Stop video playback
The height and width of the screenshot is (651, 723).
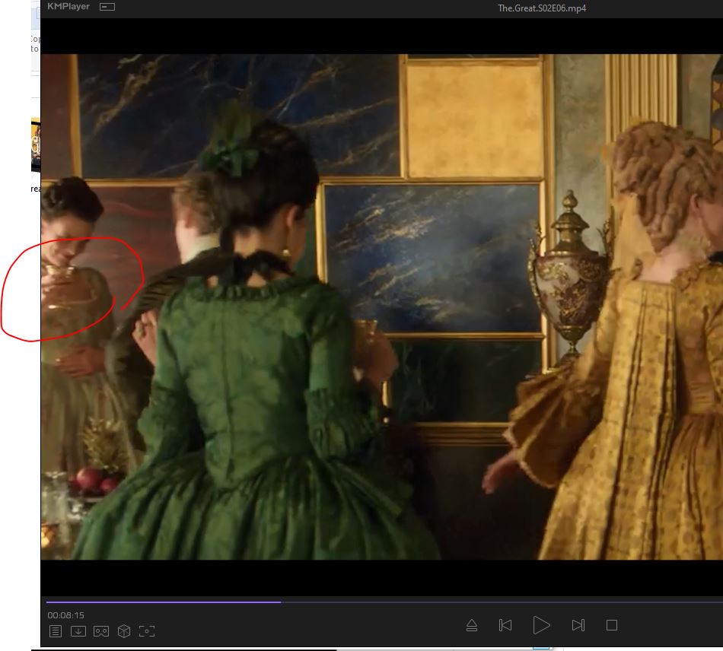tap(611, 625)
